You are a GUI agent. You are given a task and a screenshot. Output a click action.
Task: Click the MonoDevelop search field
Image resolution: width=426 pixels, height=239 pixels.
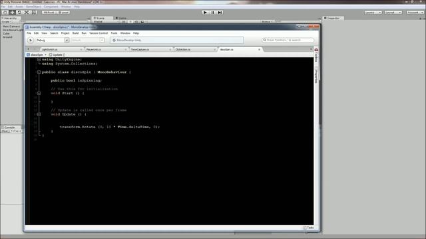point(288,40)
